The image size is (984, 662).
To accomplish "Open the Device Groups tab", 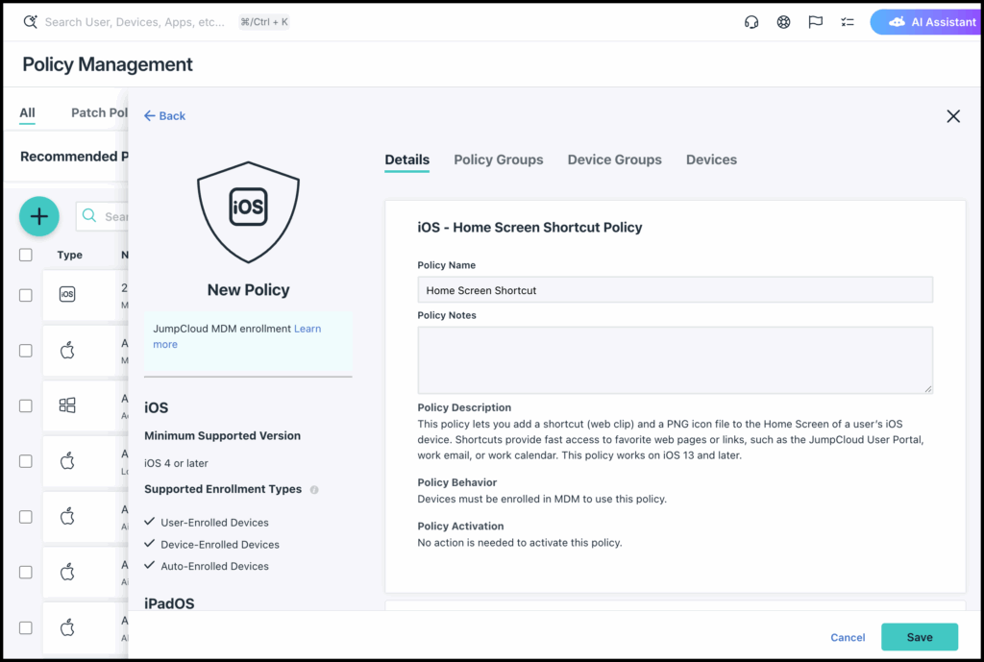I will 614,159.
